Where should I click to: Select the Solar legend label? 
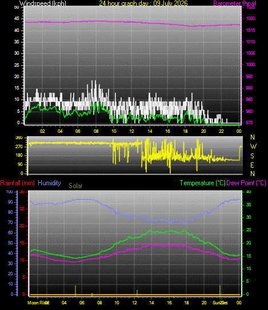coord(75,186)
